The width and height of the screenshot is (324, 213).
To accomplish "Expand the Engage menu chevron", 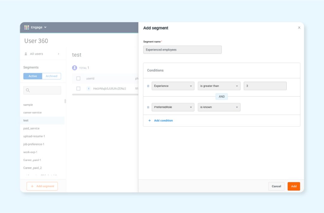I will pyautogui.click(x=45, y=27).
